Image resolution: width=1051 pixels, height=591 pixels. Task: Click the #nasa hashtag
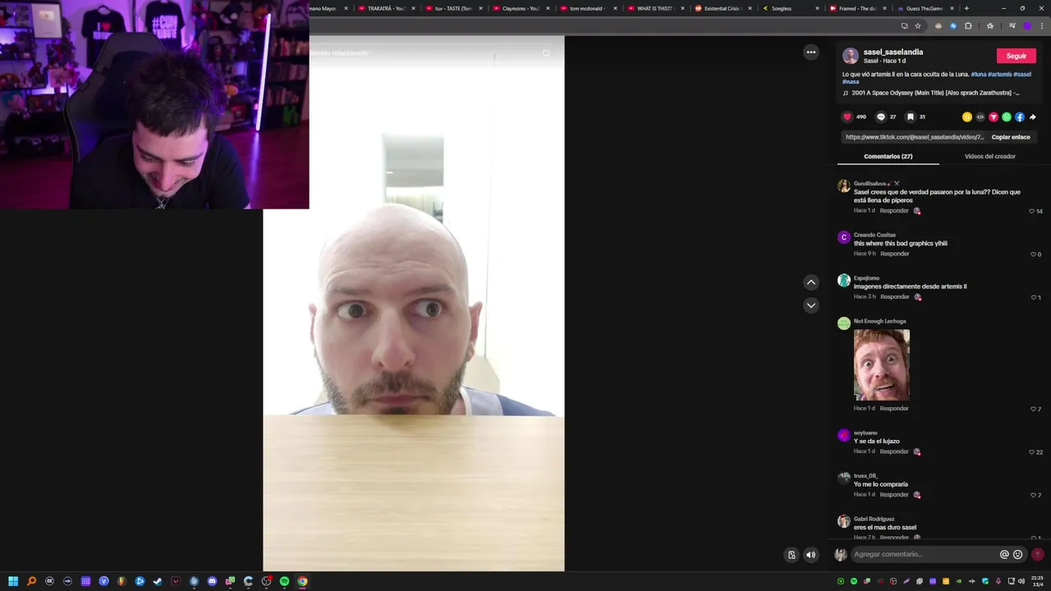(x=851, y=81)
